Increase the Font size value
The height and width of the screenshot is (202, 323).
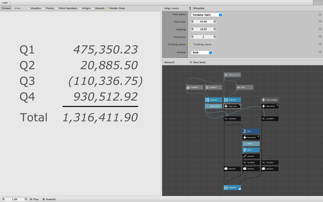tap(214, 21)
